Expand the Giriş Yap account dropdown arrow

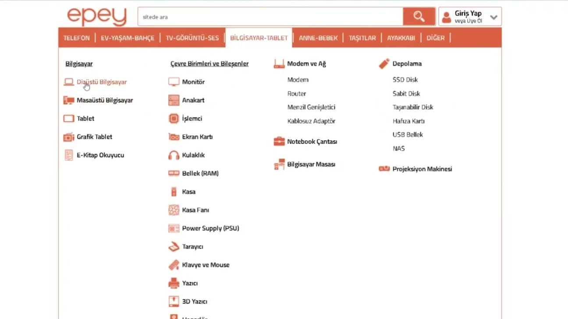pyautogui.click(x=494, y=18)
